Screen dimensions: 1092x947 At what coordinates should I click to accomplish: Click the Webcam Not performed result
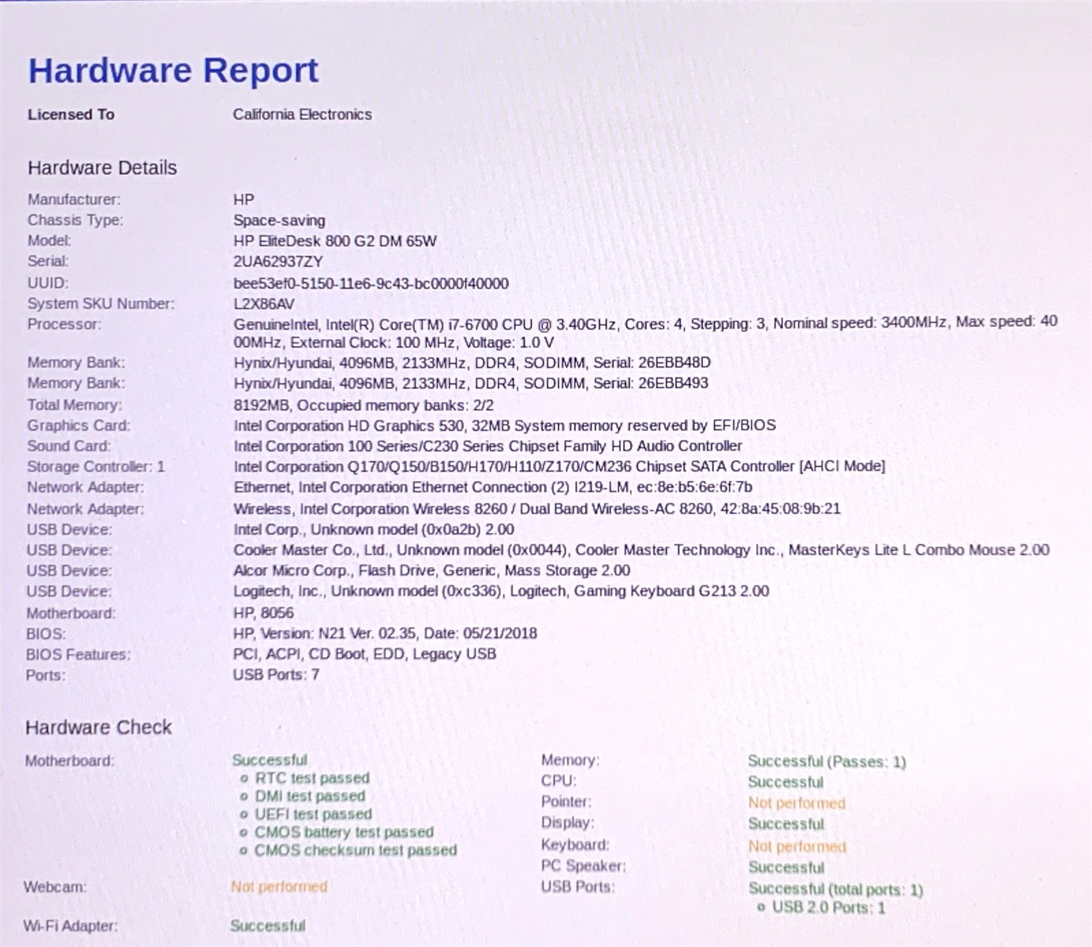(x=279, y=887)
